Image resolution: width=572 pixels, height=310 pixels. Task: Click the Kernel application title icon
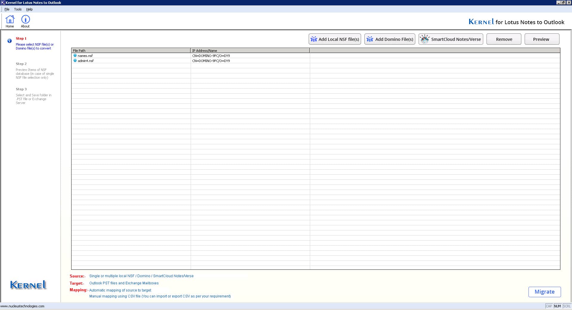(x=3, y=2)
